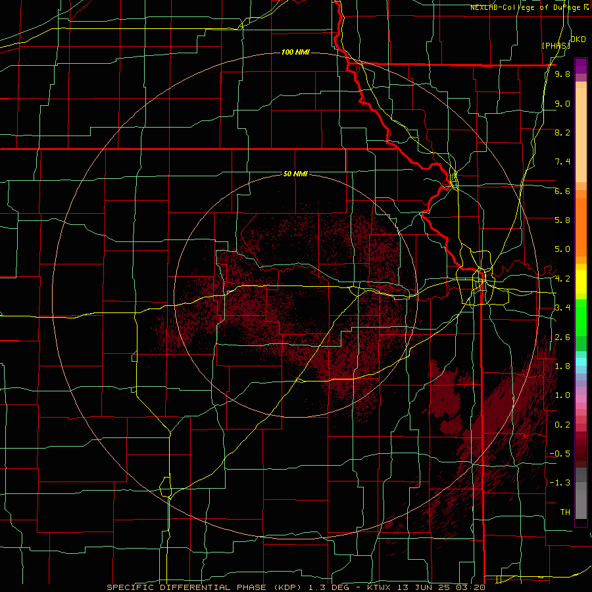Click the 5.0 value on the color scale
Screen dimensions: 592x592
(562, 249)
